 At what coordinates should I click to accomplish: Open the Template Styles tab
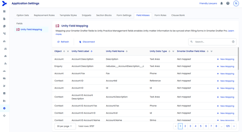click(68, 15)
